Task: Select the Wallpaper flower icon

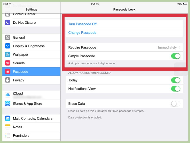Action: [8, 54]
